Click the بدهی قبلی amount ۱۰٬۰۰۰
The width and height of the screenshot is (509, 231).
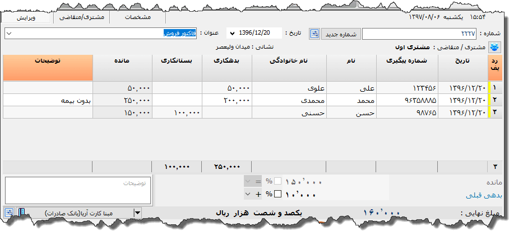click(x=300, y=195)
